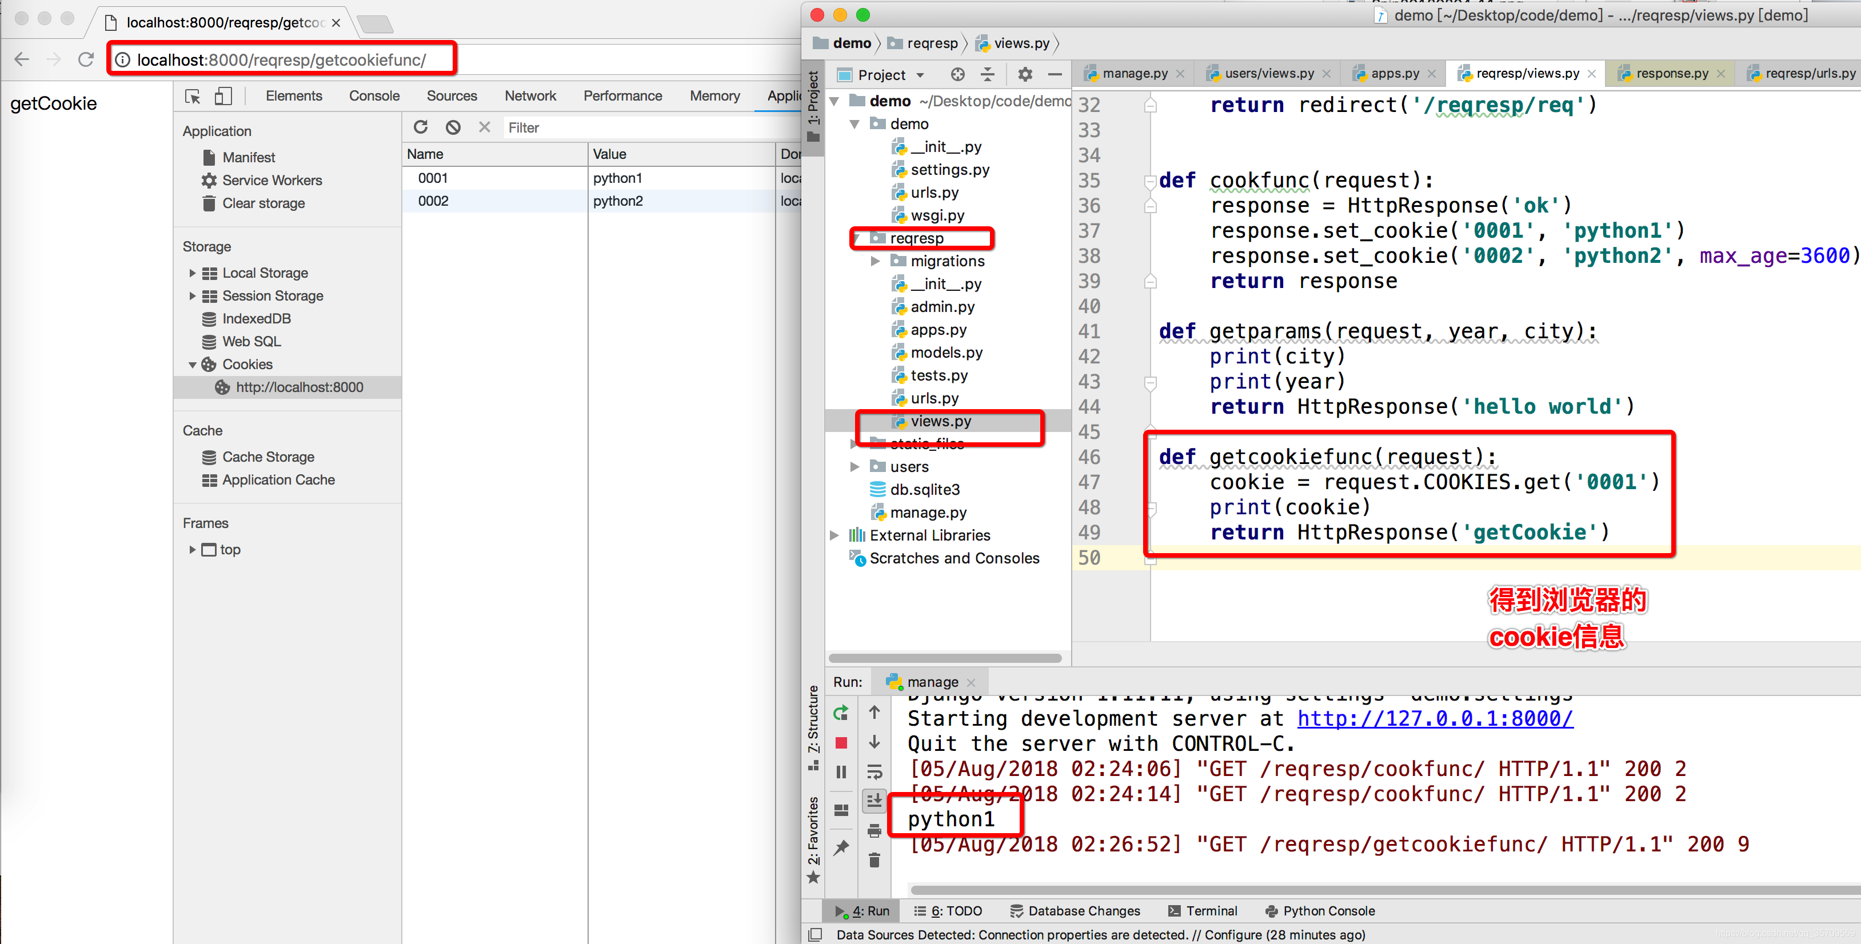This screenshot has width=1861, height=944.
Task: Pin the Run tab with pin icon
Action: point(840,848)
